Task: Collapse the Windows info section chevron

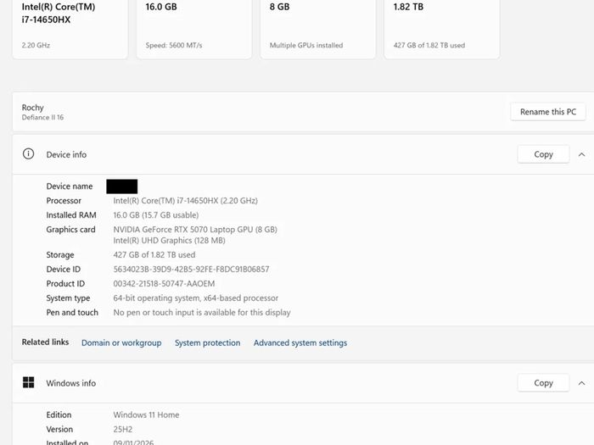Action: pyautogui.click(x=581, y=383)
